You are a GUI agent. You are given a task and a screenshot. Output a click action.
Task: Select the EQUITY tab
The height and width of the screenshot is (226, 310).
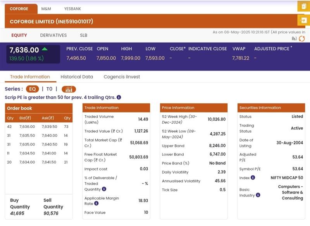[19, 35]
